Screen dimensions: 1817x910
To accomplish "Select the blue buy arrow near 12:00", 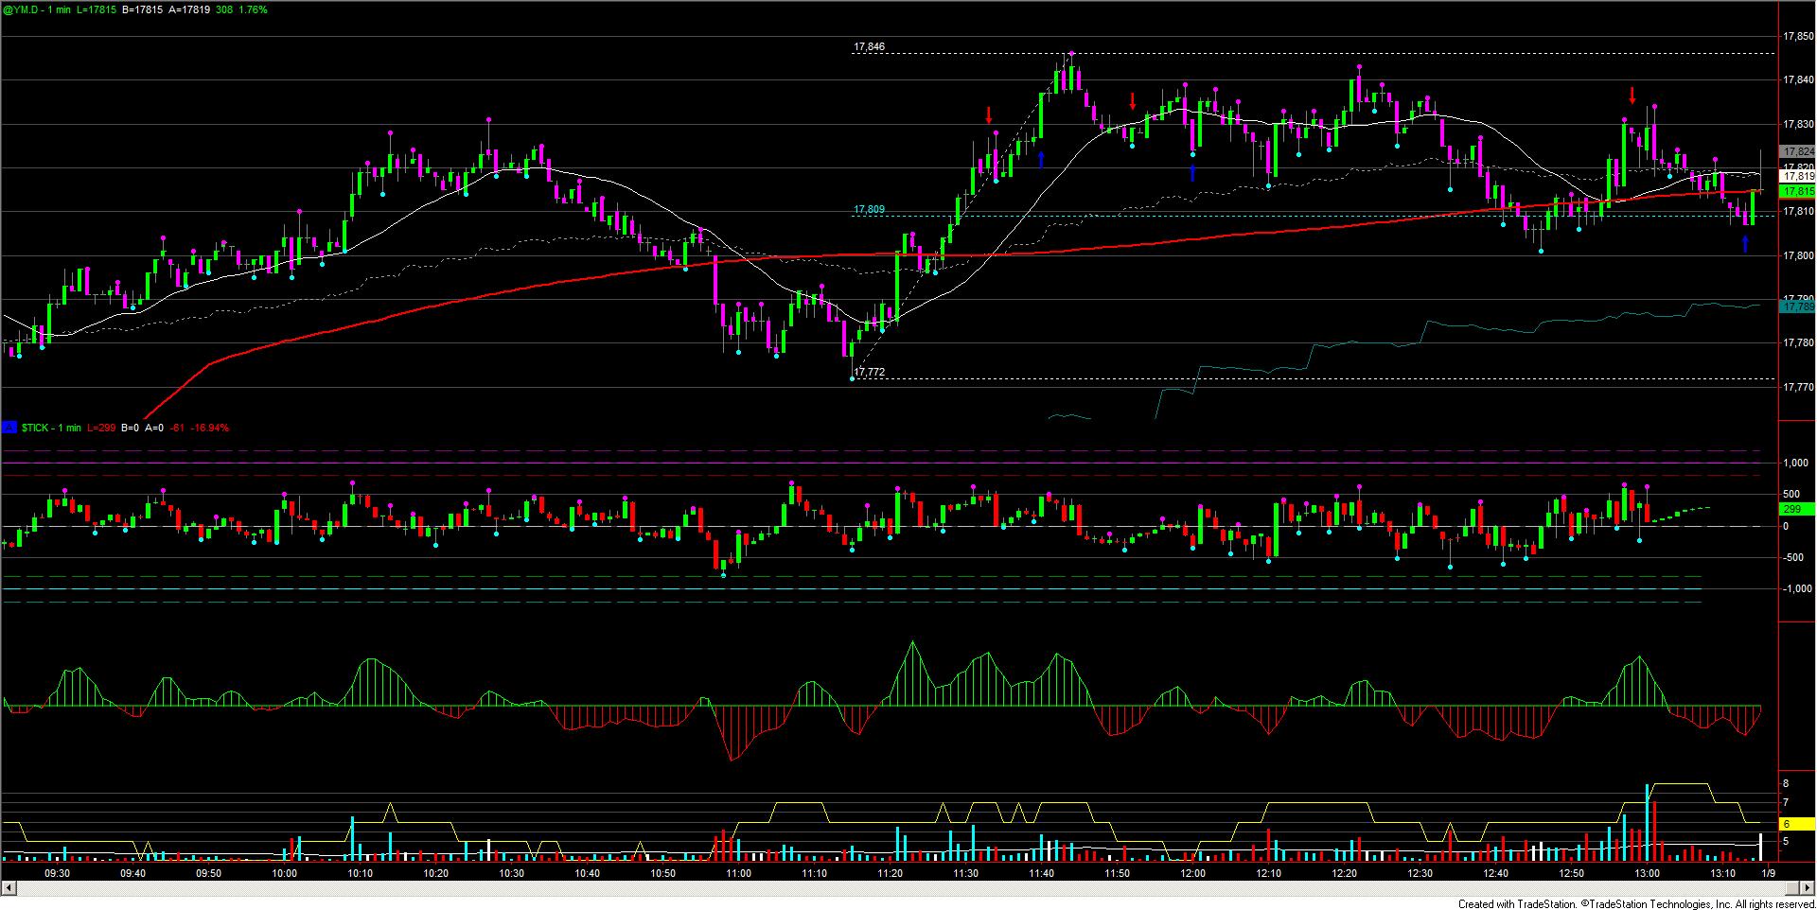I will (1192, 172).
